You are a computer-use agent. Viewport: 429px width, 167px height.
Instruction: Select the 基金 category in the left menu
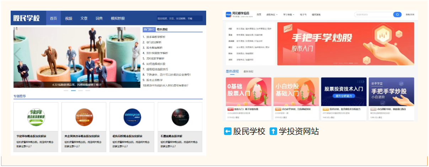pos(230,35)
